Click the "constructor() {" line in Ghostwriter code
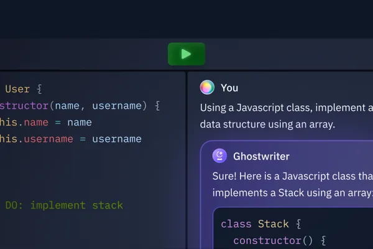The width and height of the screenshot is (373, 249). click(x=279, y=241)
